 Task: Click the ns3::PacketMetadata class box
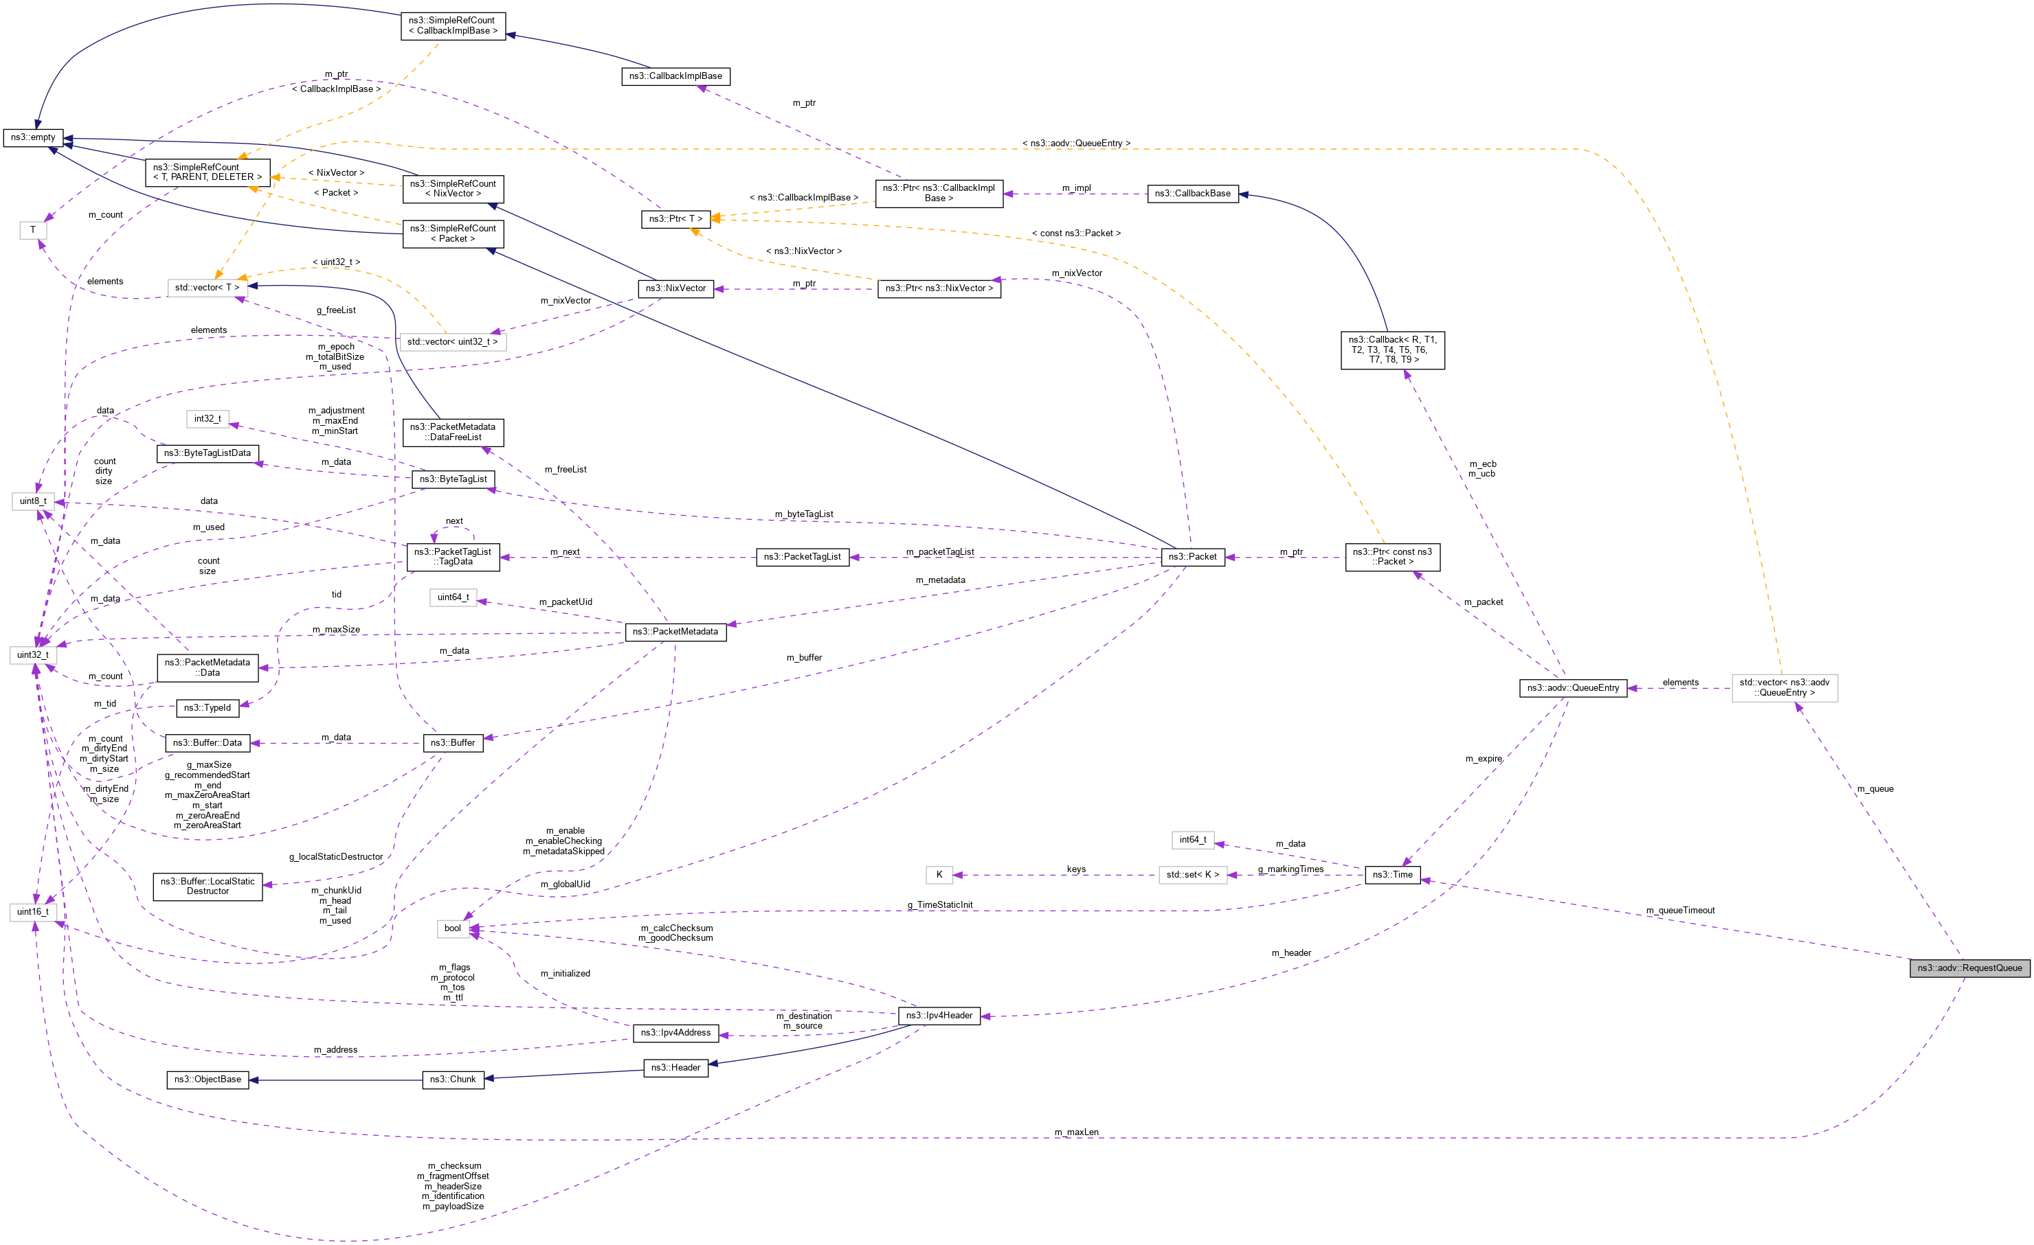coord(677,632)
